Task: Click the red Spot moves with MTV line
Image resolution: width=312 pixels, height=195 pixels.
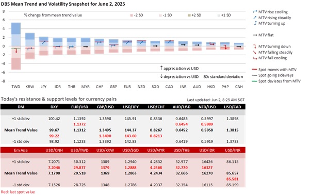Action: (x=254, y=70)
